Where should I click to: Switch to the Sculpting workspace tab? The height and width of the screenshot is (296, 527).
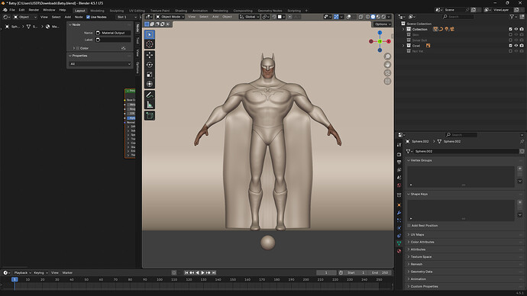point(117,11)
